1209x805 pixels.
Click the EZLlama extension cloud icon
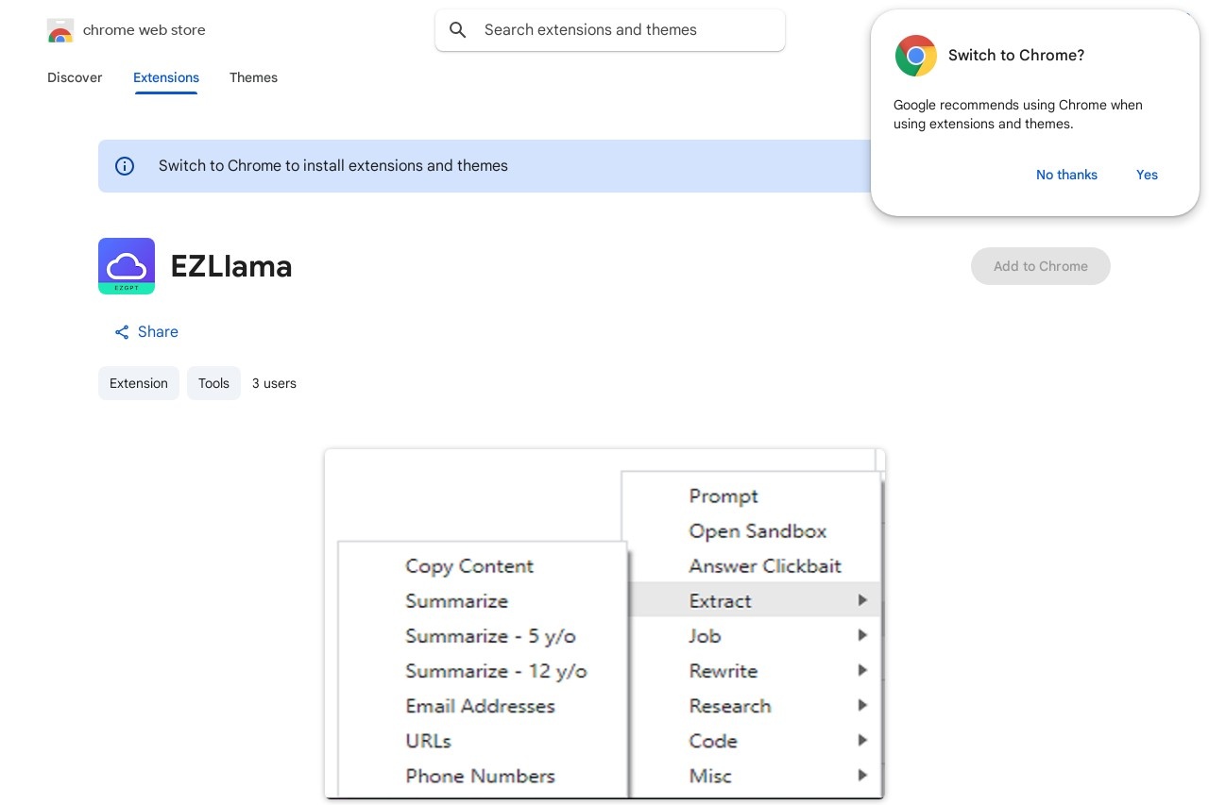(127, 266)
